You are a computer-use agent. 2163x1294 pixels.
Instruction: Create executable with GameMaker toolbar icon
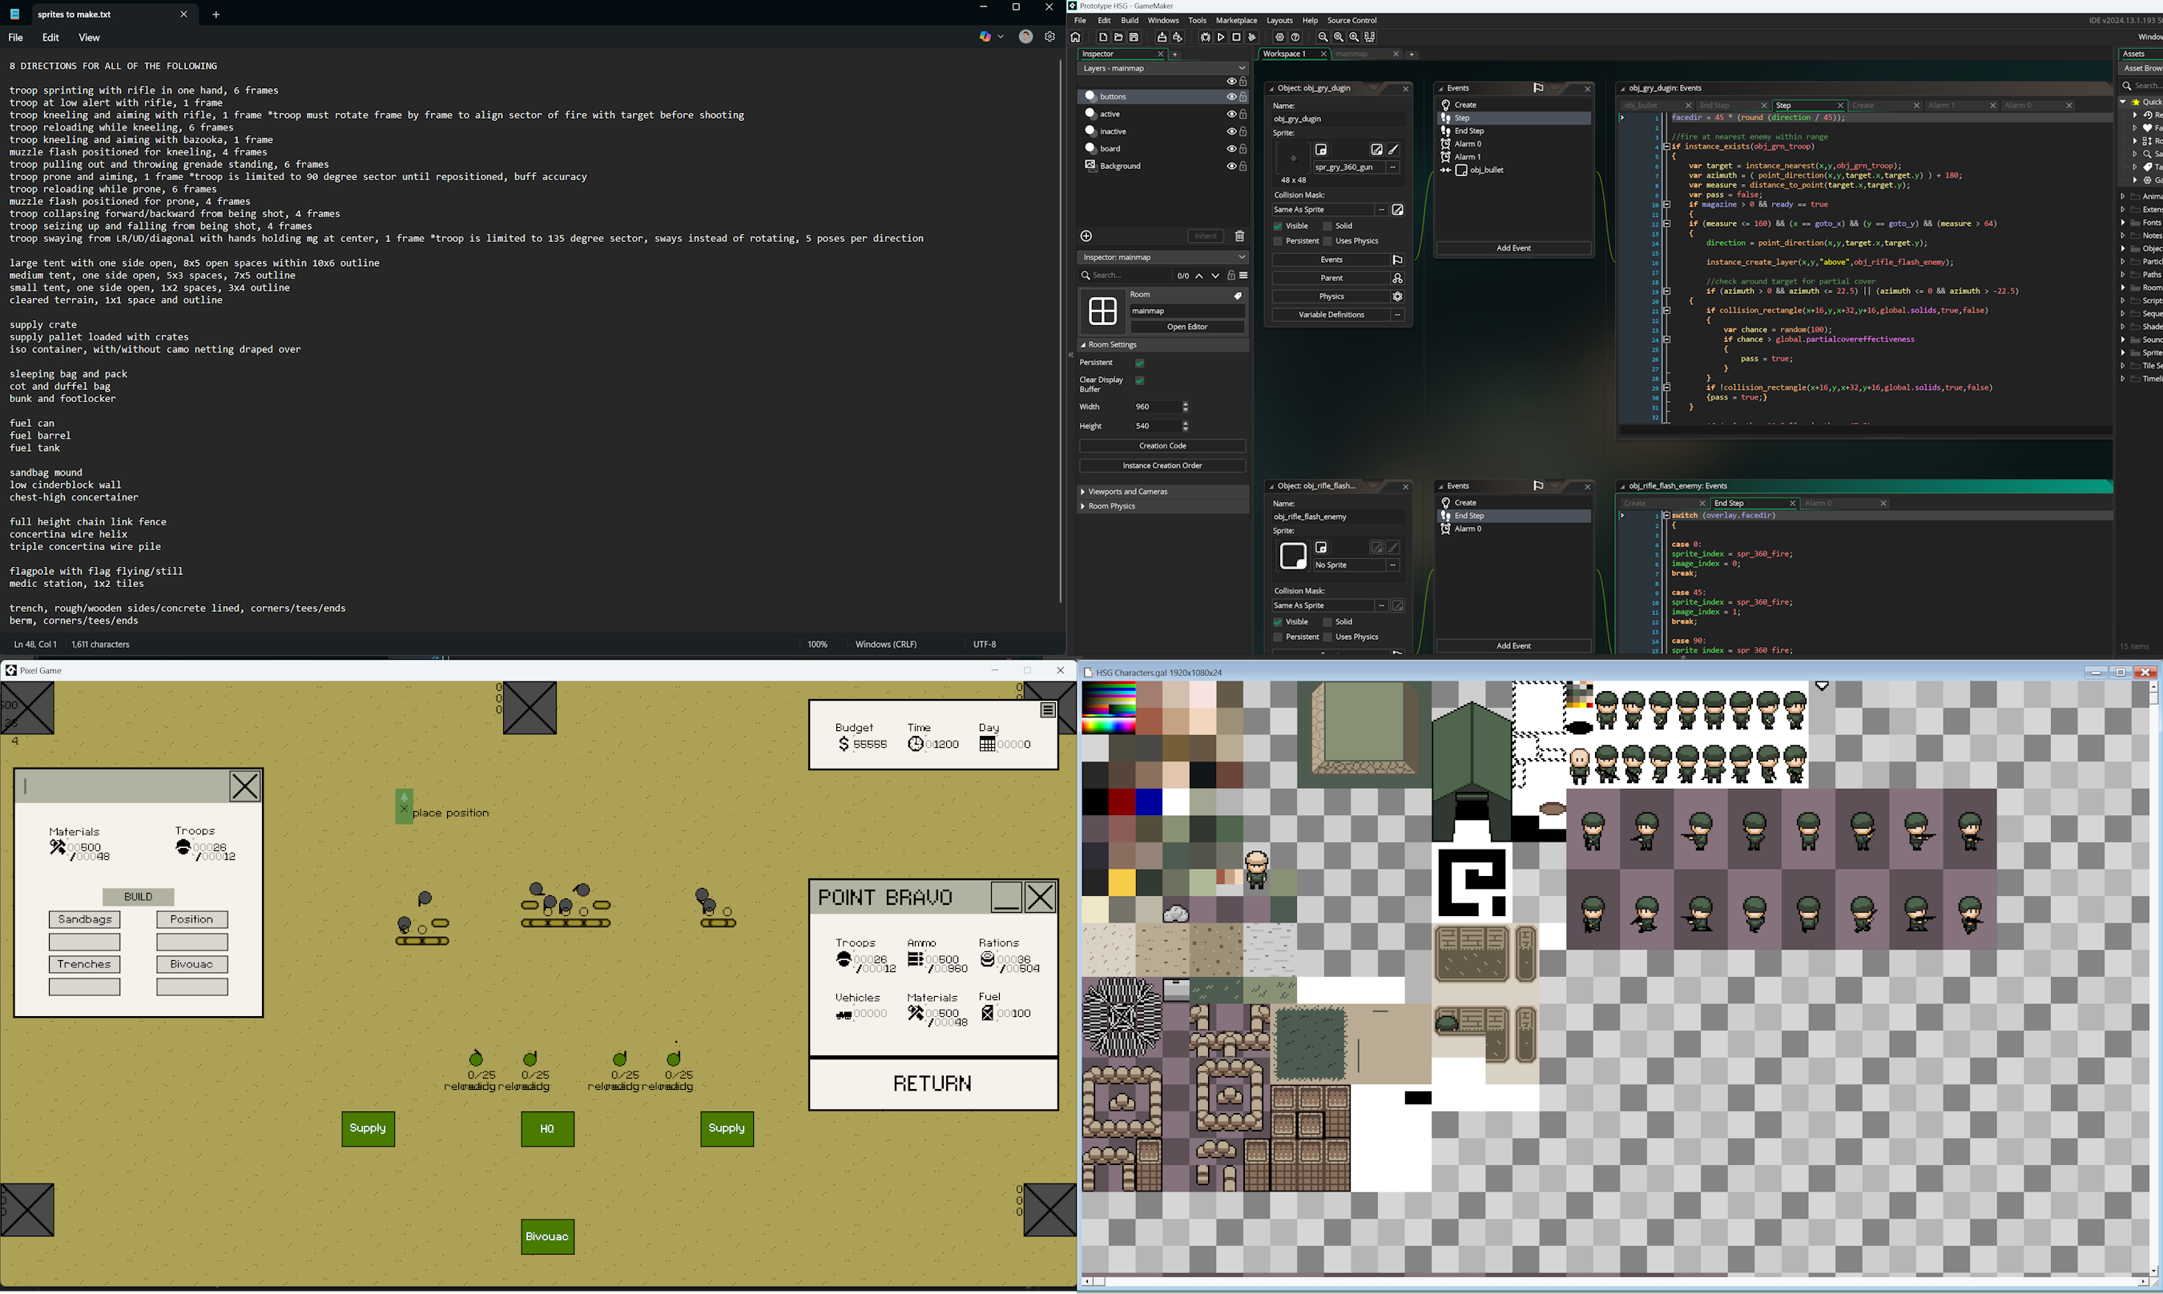[1162, 38]
